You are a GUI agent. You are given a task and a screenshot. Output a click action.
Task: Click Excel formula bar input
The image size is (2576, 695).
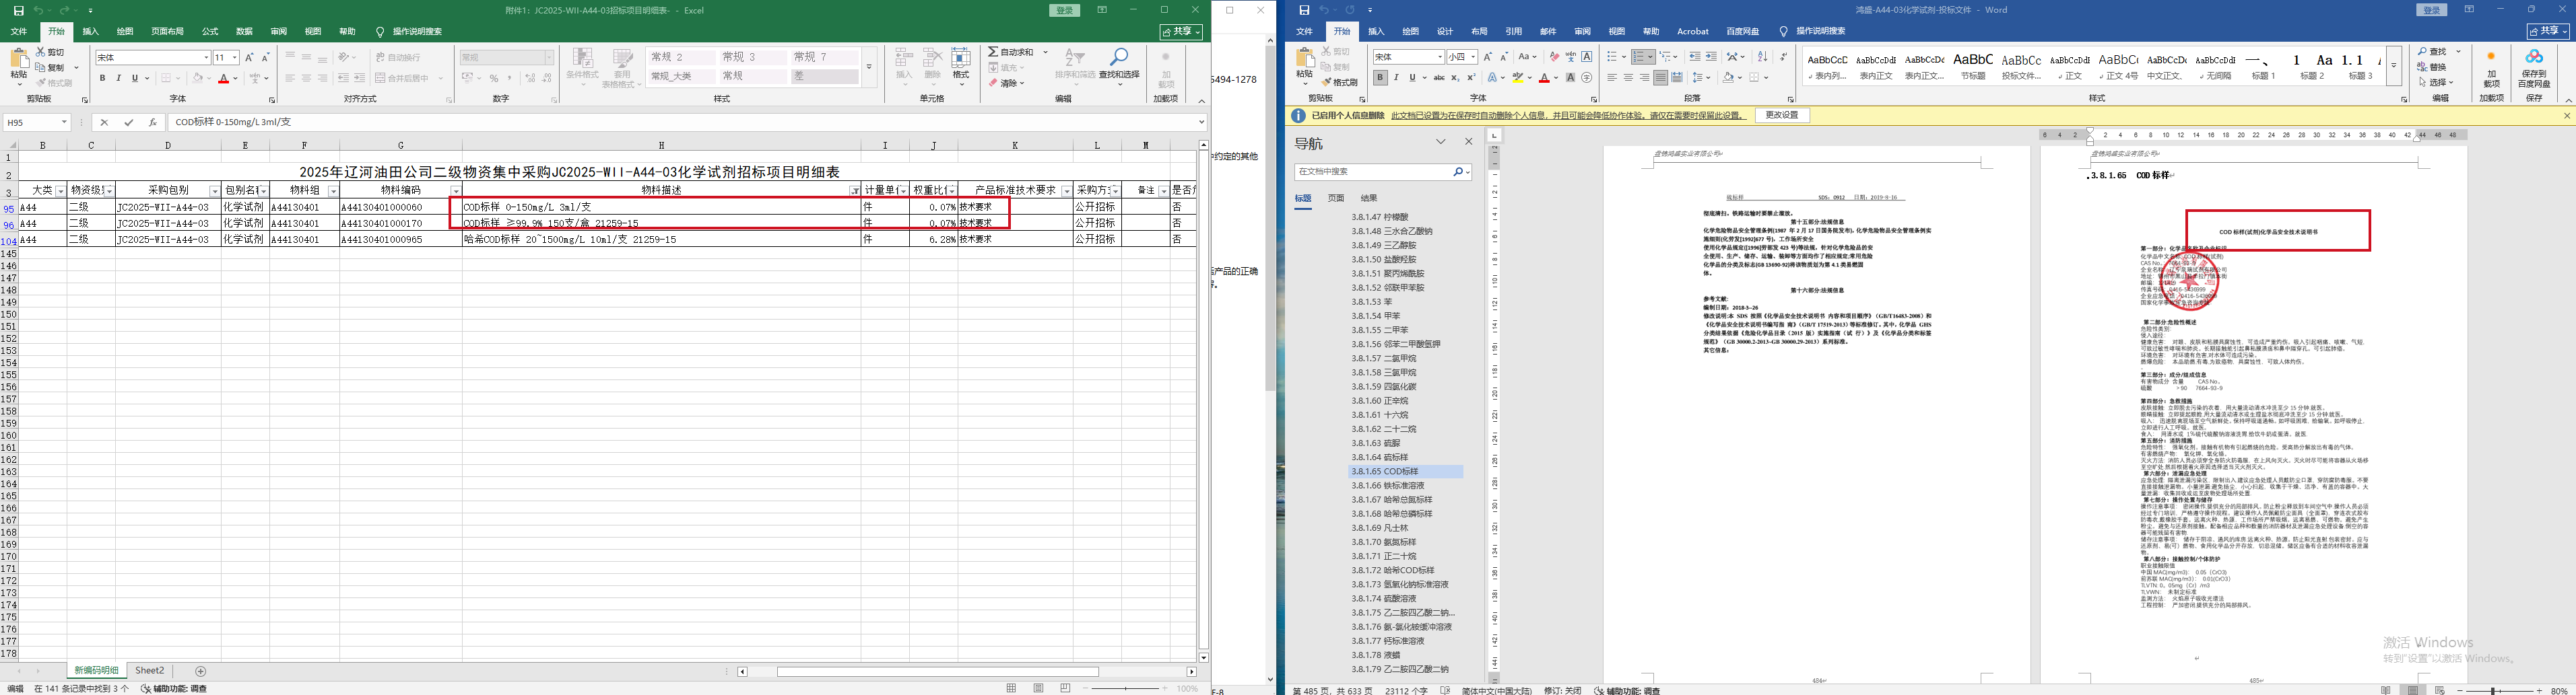(682, 123)
